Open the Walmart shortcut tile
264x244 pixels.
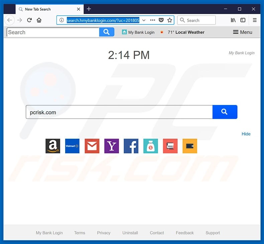tap(72, 146)
